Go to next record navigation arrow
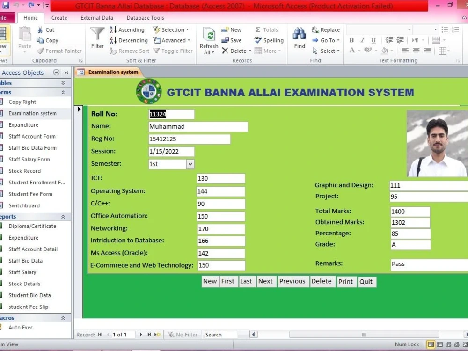Screen dimensions: 468x351 pos(141,335)
